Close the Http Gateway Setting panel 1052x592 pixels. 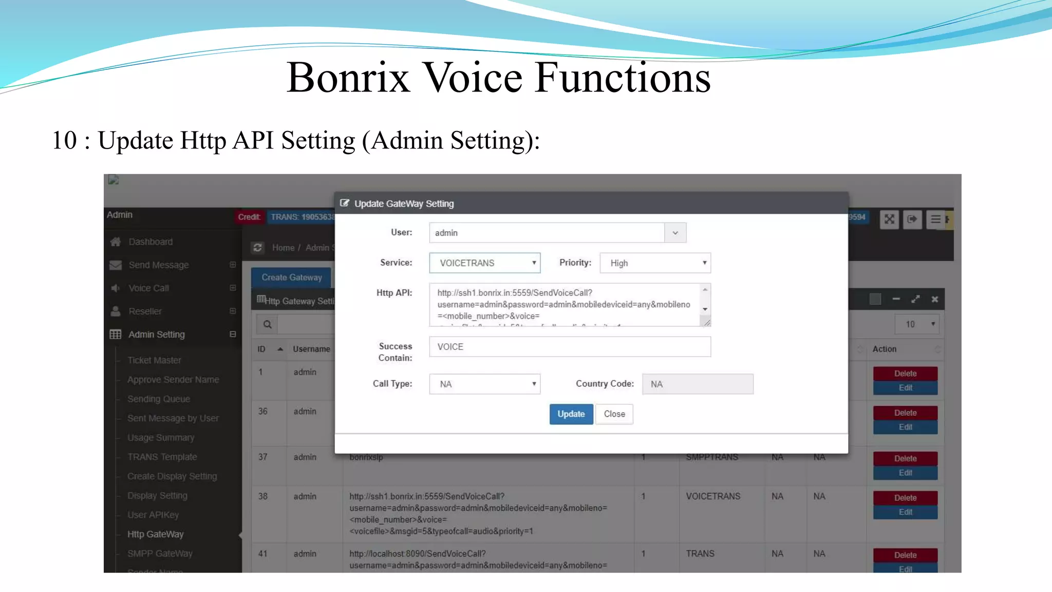[x=935, y=299]
